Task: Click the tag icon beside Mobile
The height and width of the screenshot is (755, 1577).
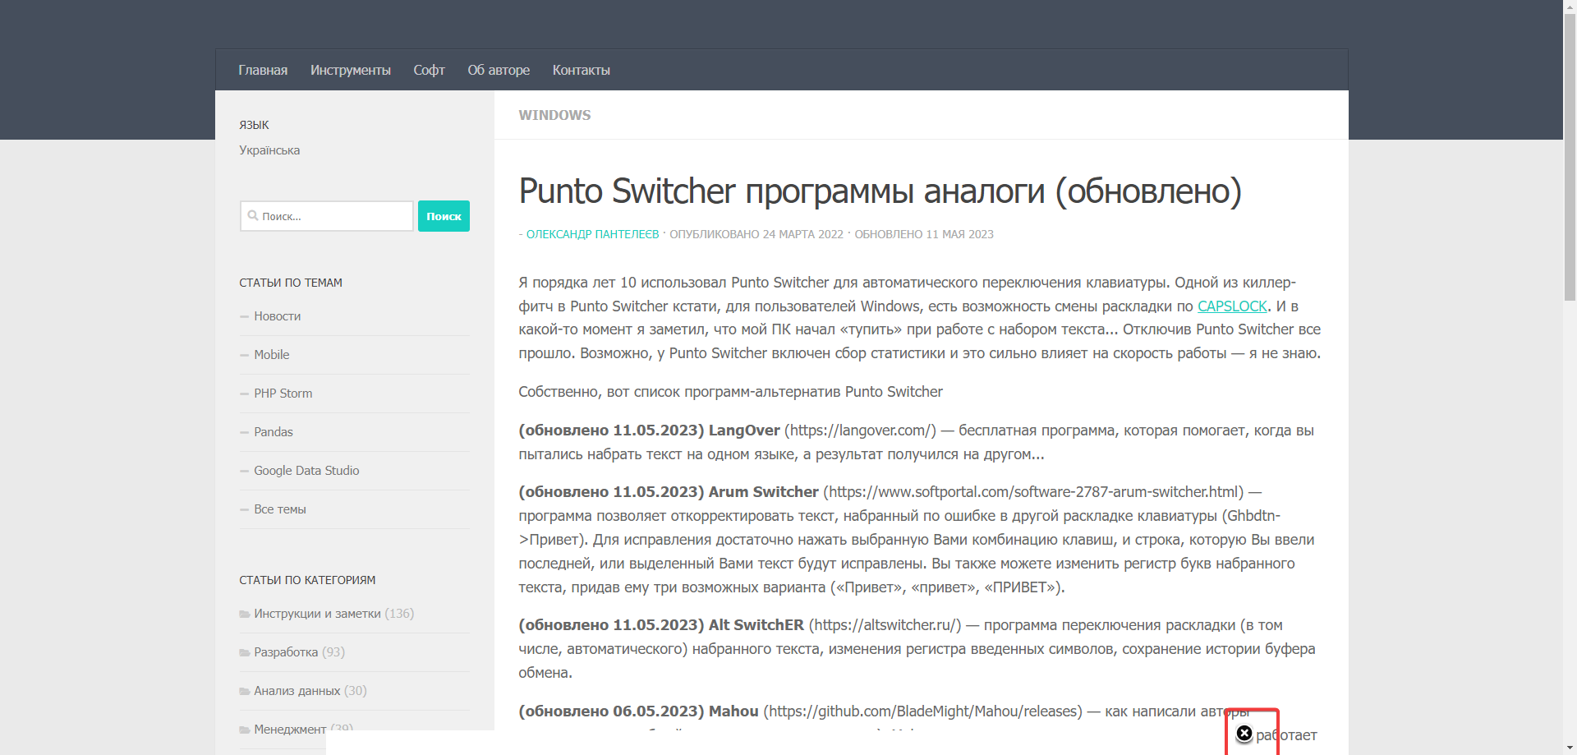Action: pyautogui.click(x=243, y=354)
